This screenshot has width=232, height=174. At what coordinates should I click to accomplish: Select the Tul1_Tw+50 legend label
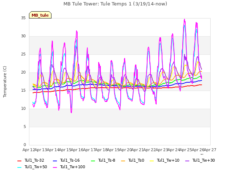(36, 167)
